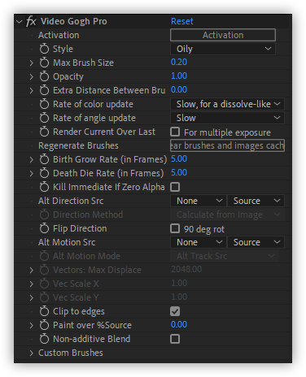Viewport: 306px width, 377px height.
Task: Click the Flip Direction stopwatch icon
Action: pyautogui.click(x=44, y=228)
